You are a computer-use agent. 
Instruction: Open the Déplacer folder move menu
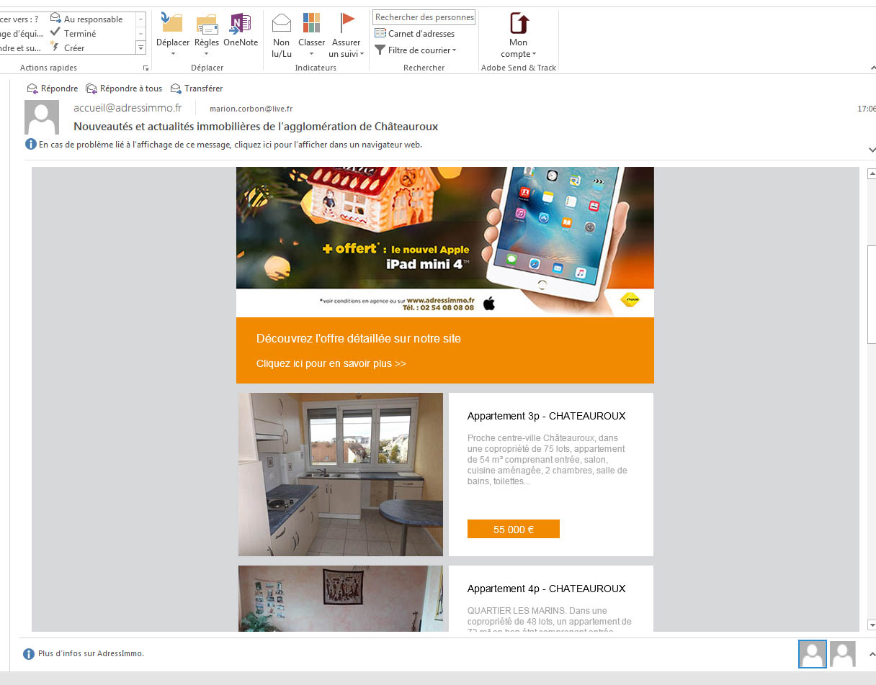[173, 35]
